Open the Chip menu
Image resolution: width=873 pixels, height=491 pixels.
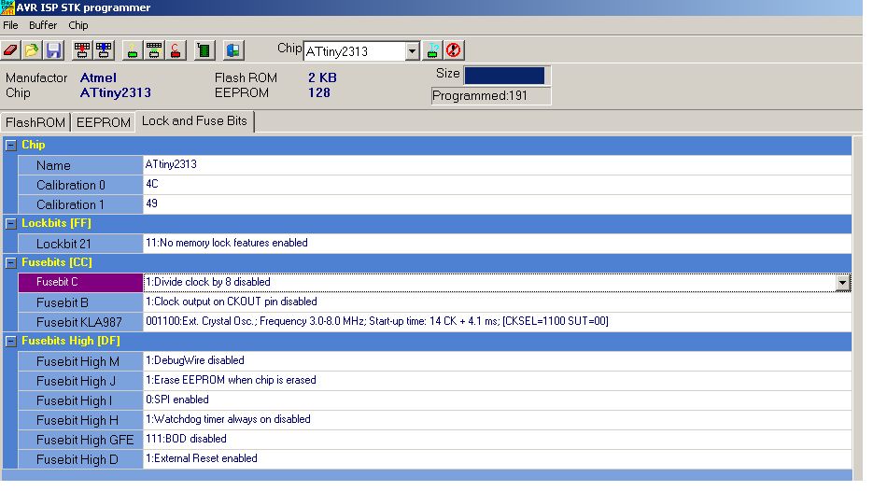pos(77,25)
